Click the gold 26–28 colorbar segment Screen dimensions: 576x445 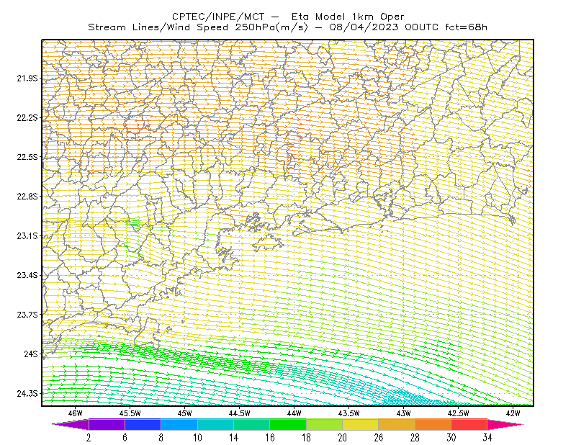click(397, 424)
